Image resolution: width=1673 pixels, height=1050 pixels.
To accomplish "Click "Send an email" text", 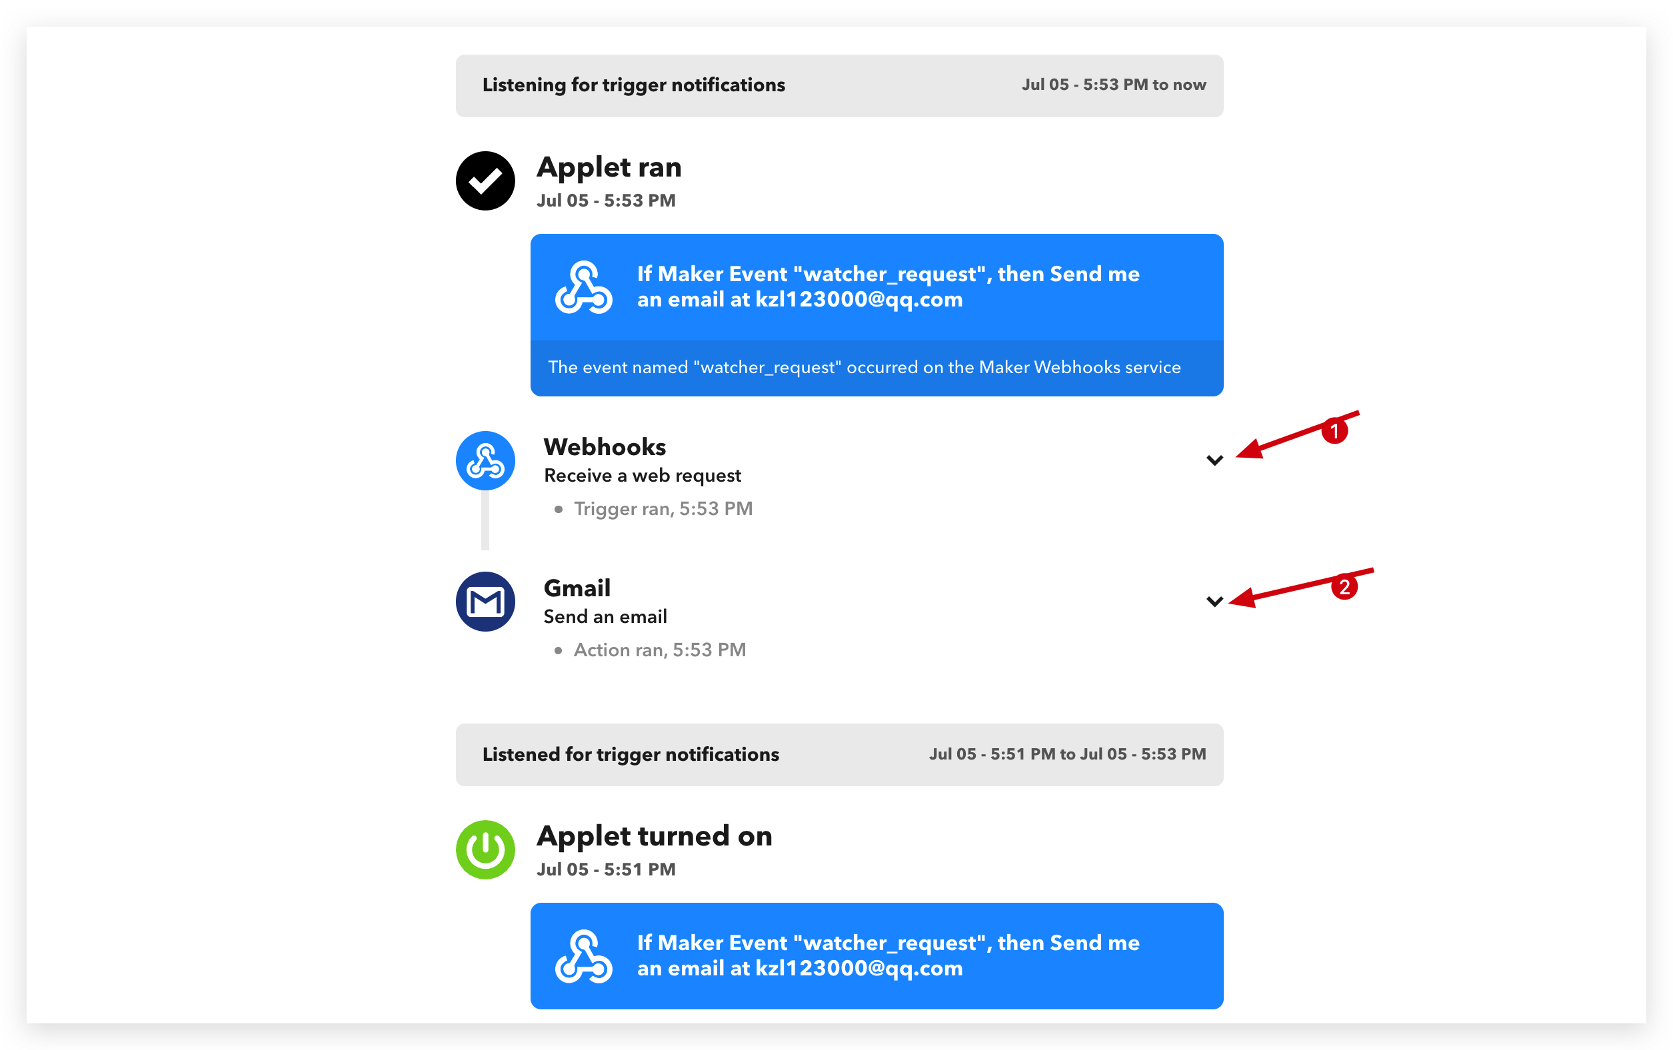I will point(605,617).
